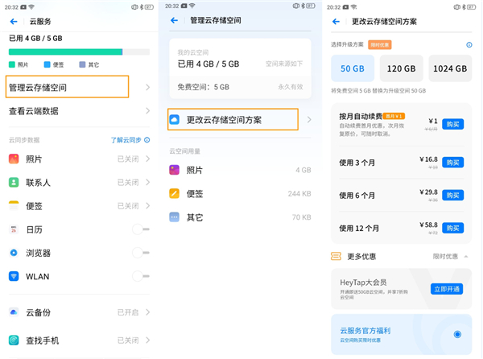Viewport: 483px width, 359px height.
Task: Collapse the 限时优惠 arrow in 更多优惠
Action: tap(466, 257)
